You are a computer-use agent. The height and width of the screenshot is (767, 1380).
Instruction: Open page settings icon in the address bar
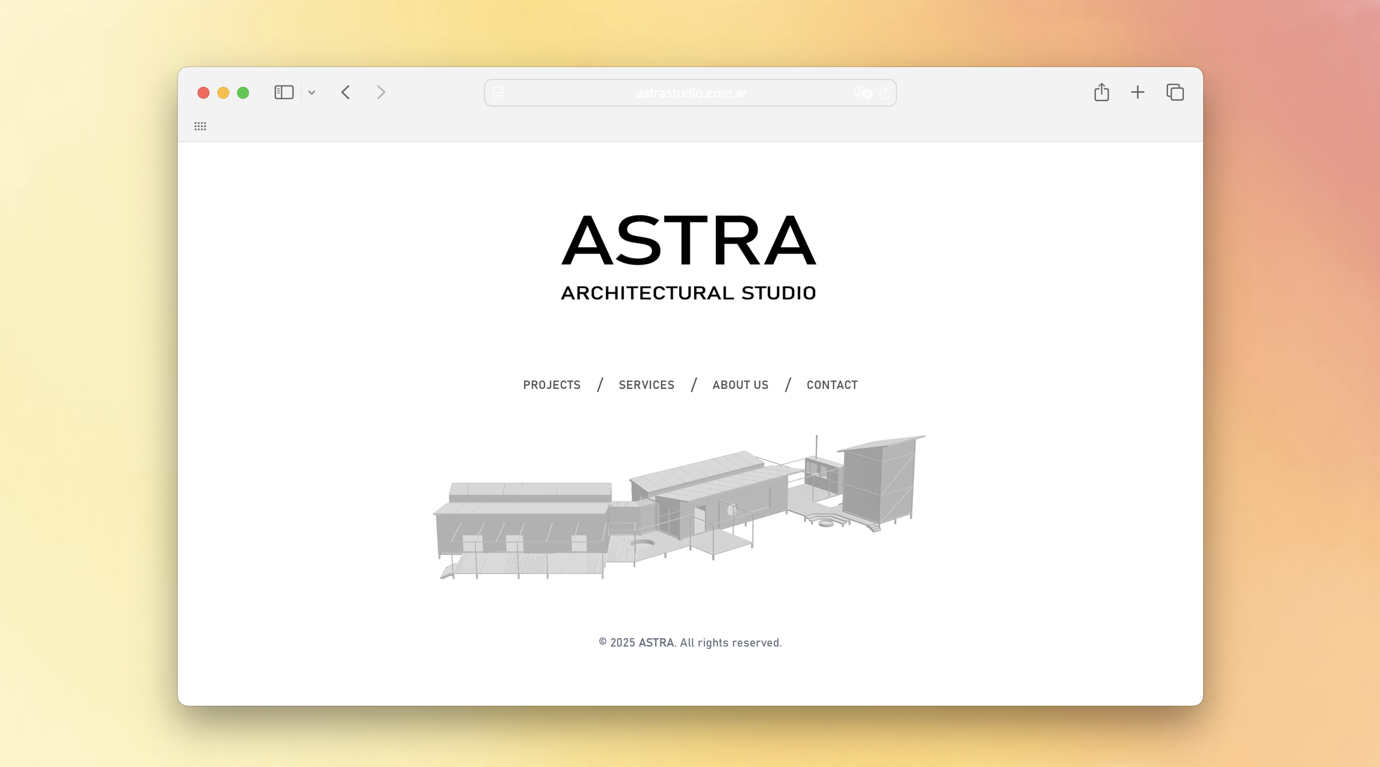pyautogui.click(x=498, y=93)
